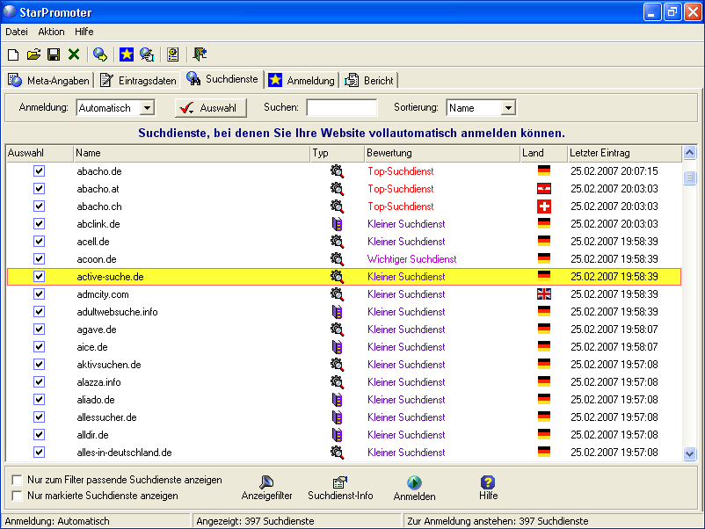Click the Austrian flag for abacho.at
Screen dimensions: 705x529
[x=544, y=189]
